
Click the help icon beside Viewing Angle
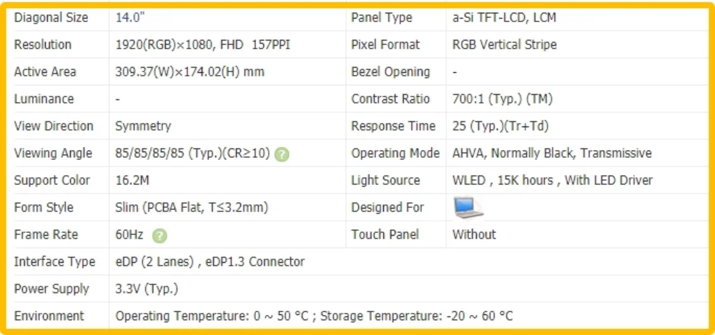pyautogui.click(x=282, y=154)
